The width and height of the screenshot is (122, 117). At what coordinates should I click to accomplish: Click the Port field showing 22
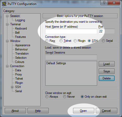[107, 31]
